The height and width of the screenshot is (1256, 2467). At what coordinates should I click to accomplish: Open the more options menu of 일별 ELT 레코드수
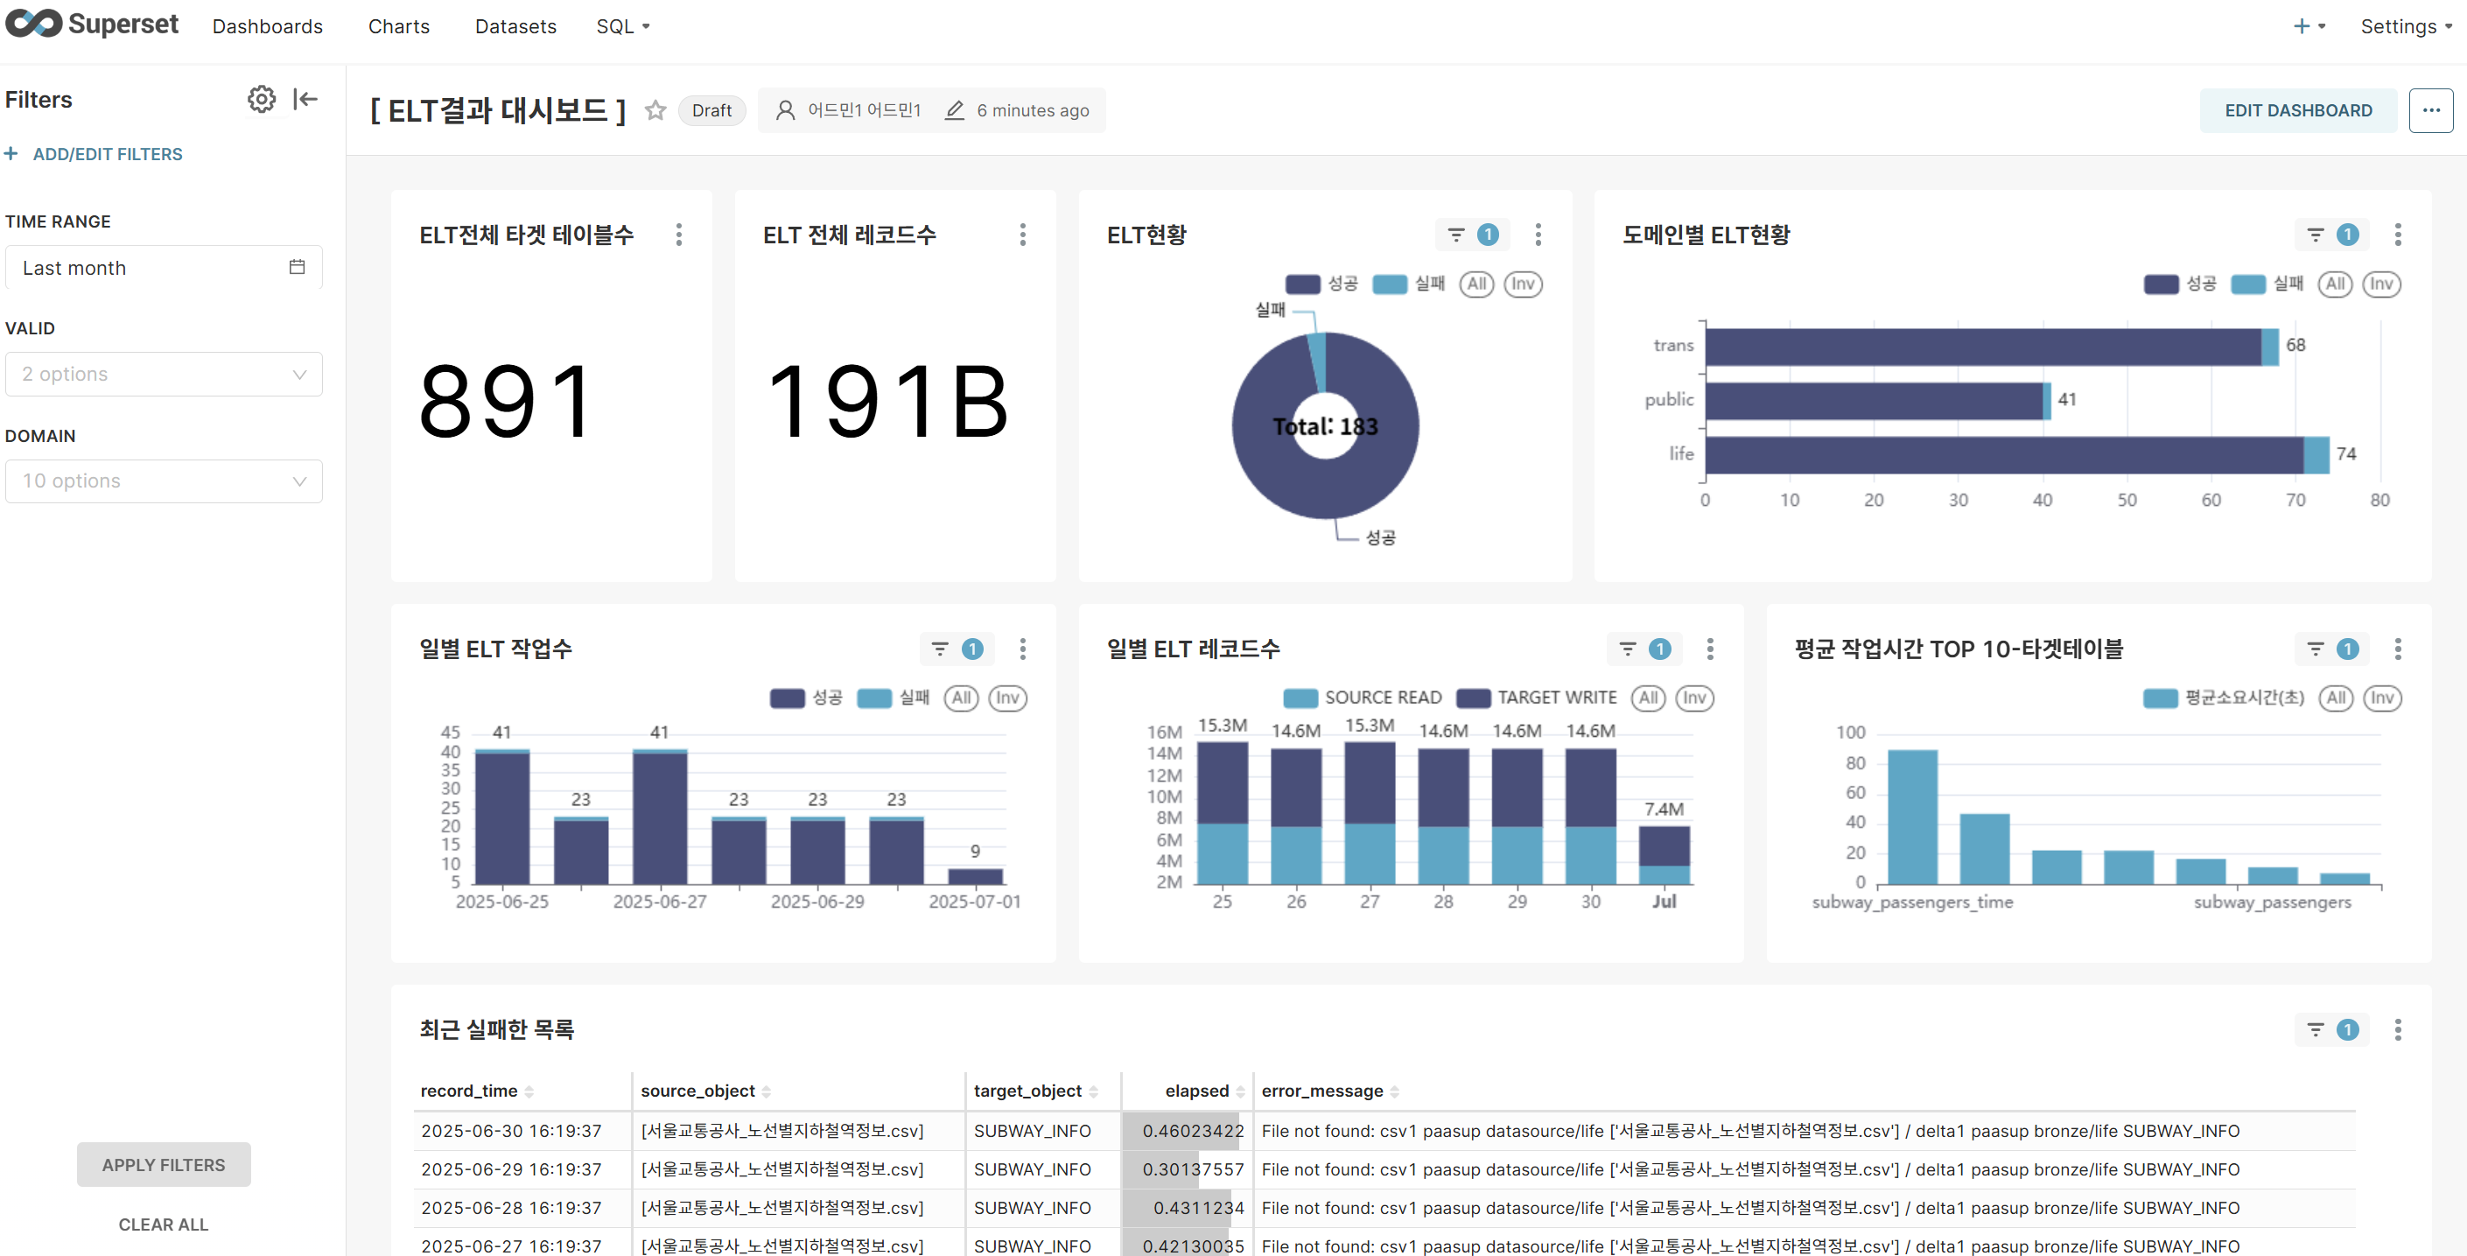point(1710,649)
